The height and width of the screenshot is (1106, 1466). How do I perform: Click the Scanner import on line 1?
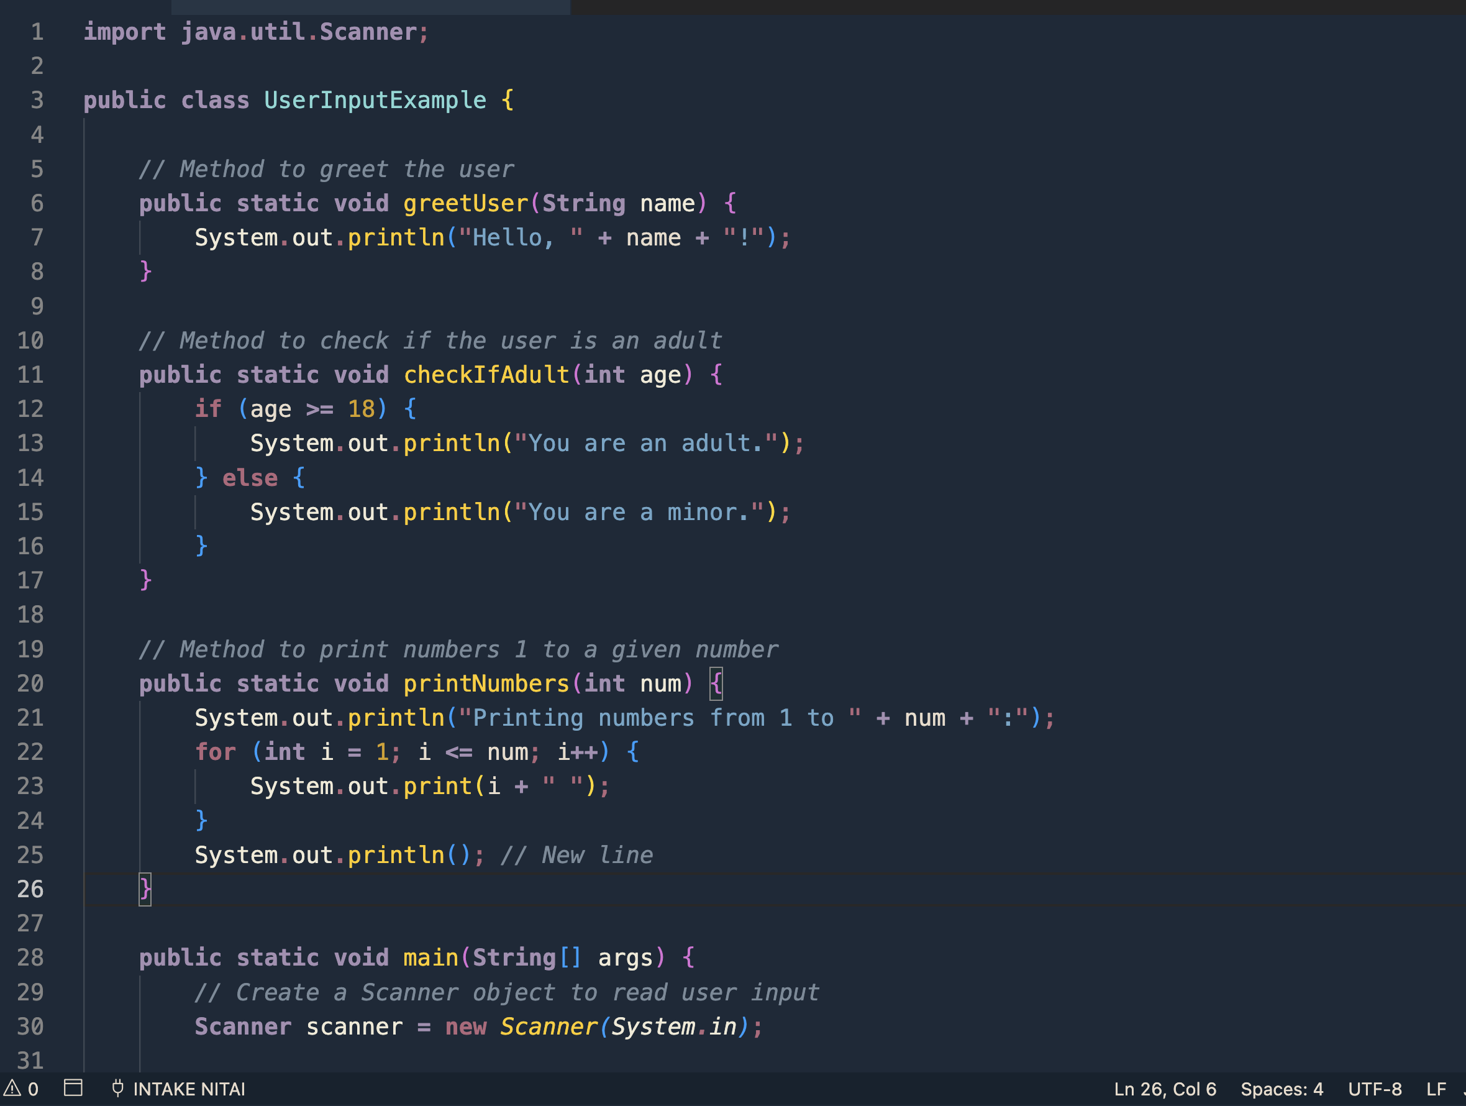pyautogui.click(x=368, y=32)
